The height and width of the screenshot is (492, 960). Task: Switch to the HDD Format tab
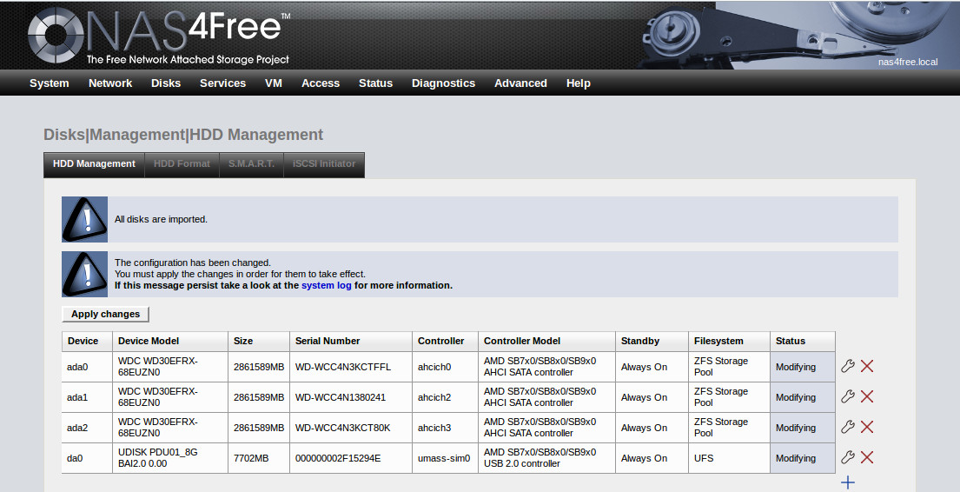[182, 164]
